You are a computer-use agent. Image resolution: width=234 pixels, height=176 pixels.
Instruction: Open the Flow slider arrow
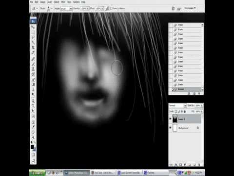pyautogui.click(x=102, y=8)
